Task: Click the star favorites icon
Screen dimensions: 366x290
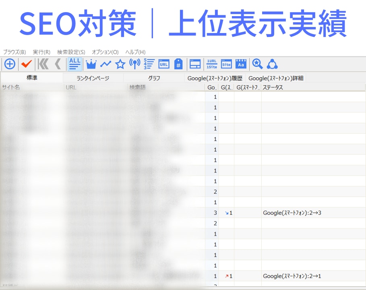Action: pos(120,64)
